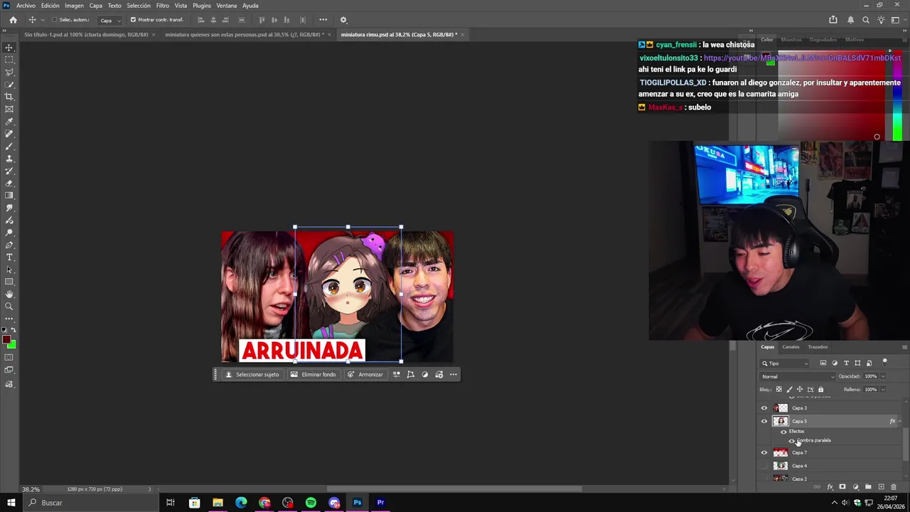Click the foreground color swatch
The image size is (910, 512).
(x=6, y=340)
